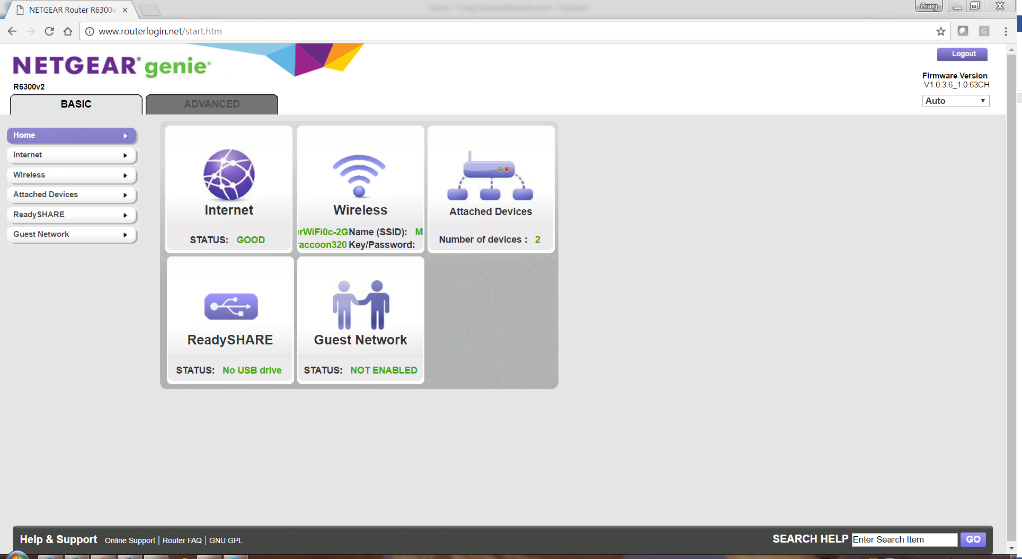1022x559 pixels.
Task: Click the Help & Support heading
Action: coord(59,539)
